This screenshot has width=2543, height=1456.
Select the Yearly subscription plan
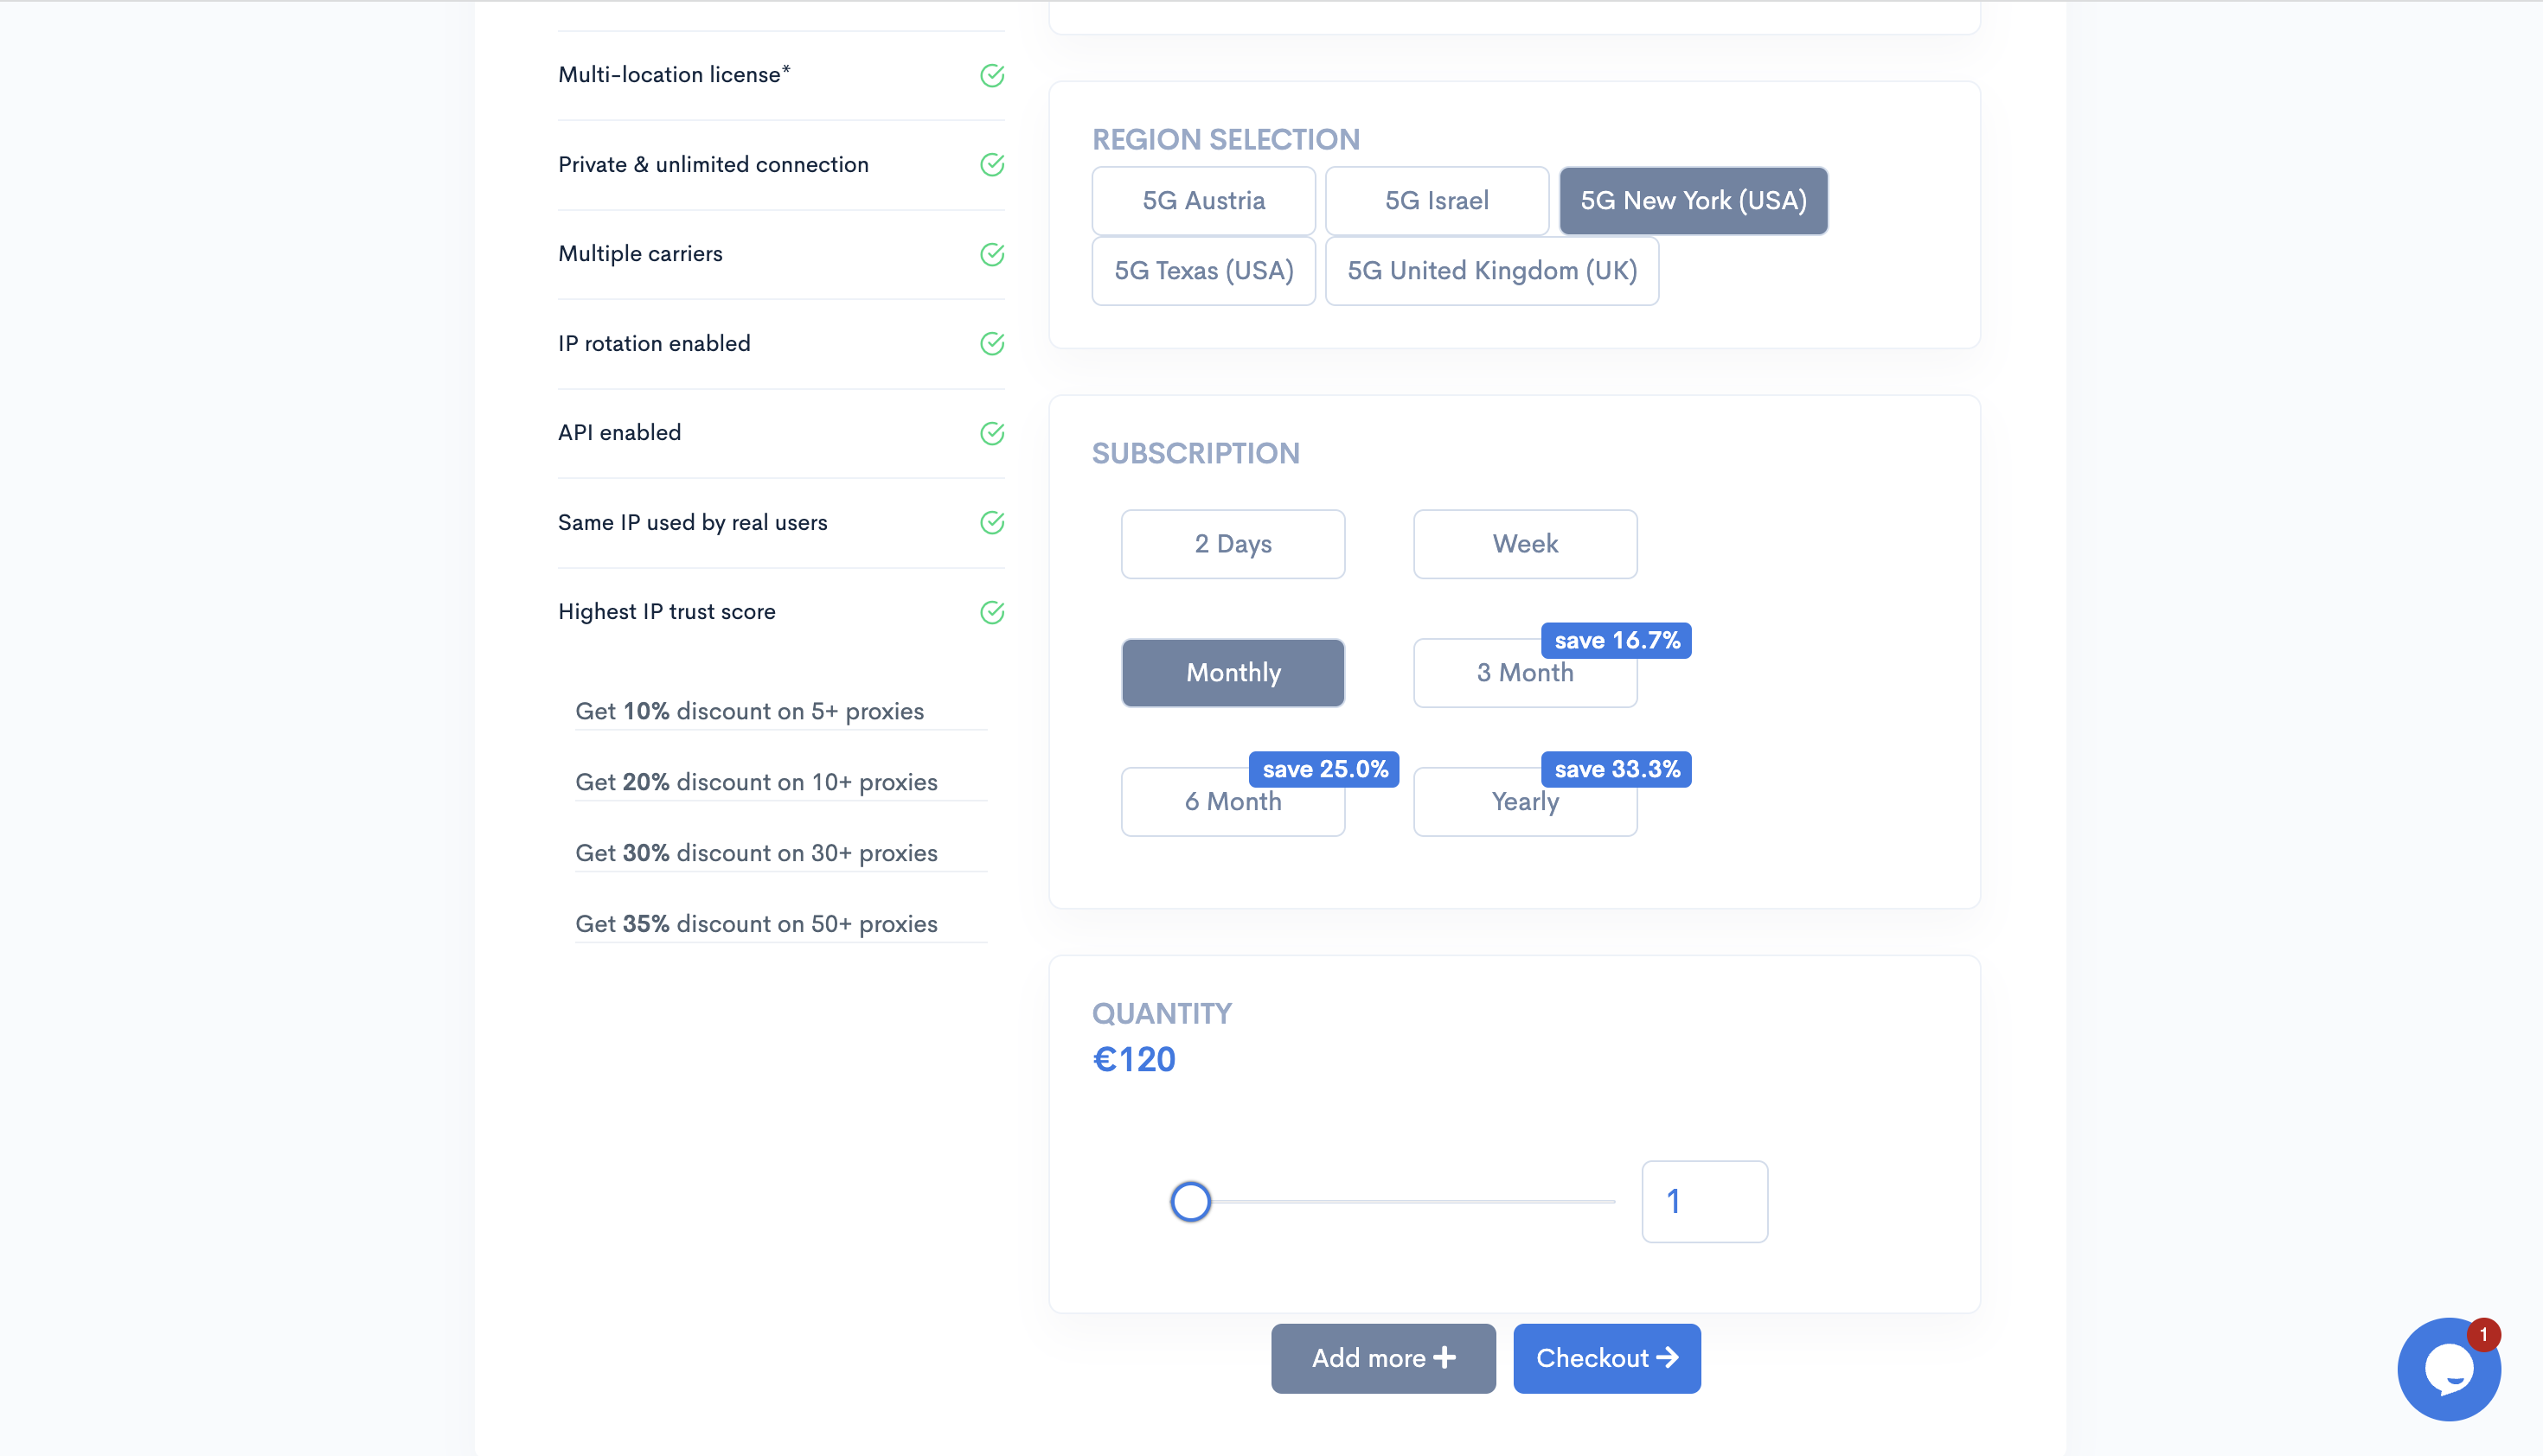click(1525, 801)
